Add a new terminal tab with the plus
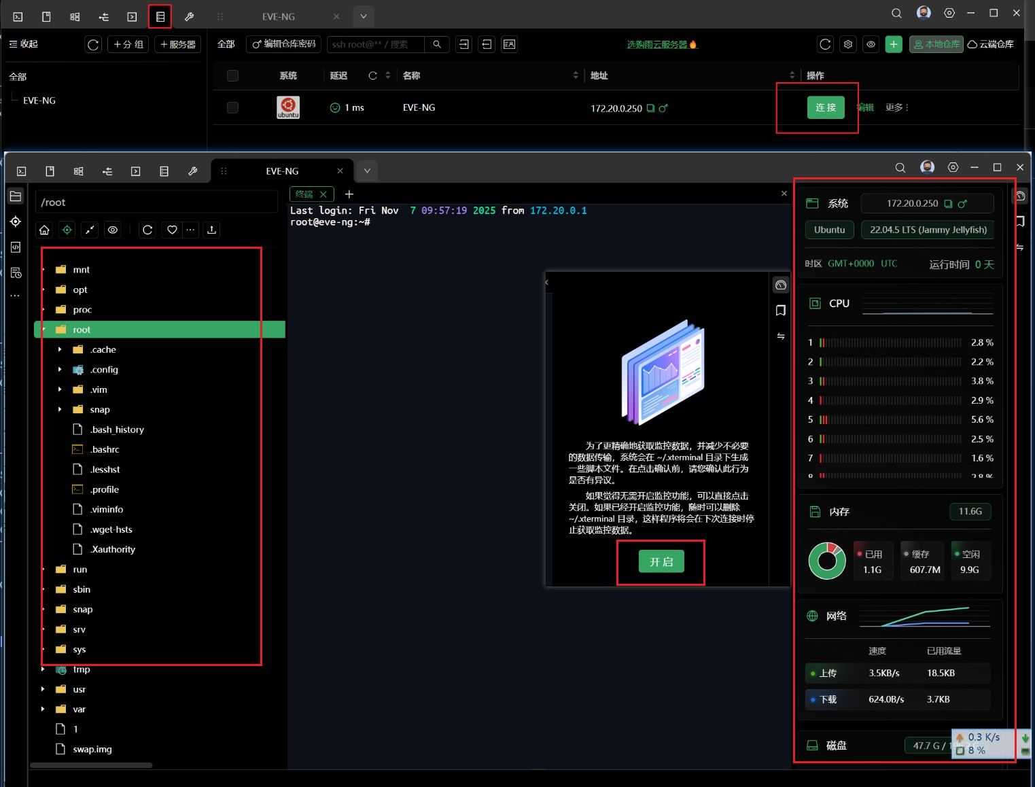1035x787 pixels. pos(349,194)
